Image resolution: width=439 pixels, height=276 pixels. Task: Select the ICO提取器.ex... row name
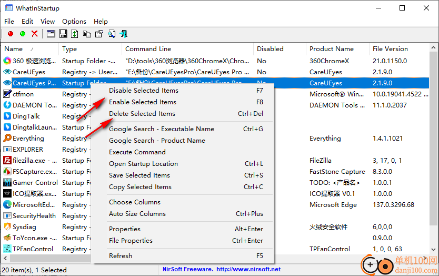click(x=34, y=194)
